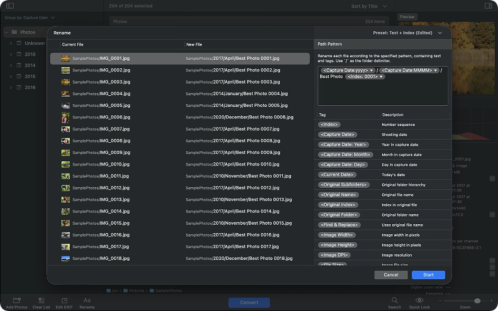Select the IMG_0013.jpg row
This screenshot has width=498, height=311.
(180, 199)
